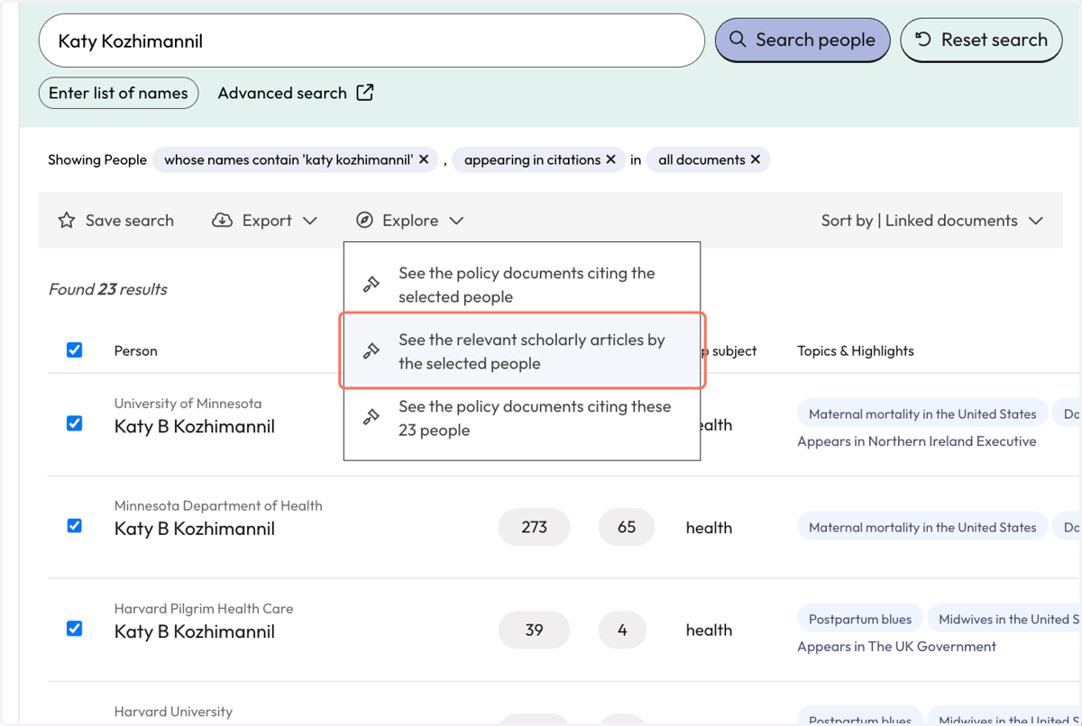Click the 4 count badge

622,630
